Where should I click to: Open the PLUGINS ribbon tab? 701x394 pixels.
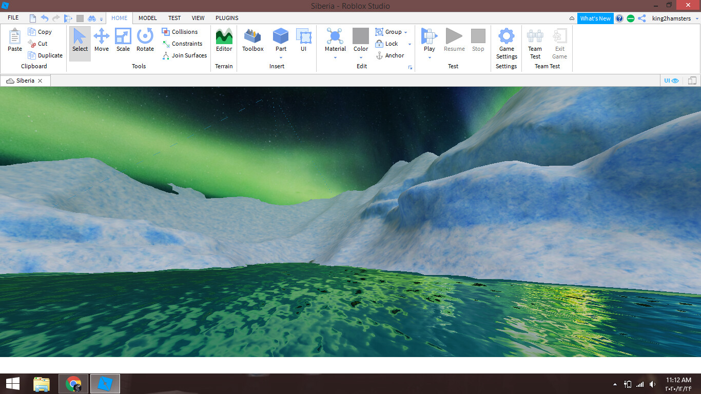pyautogui.click(x=227, y=18)
